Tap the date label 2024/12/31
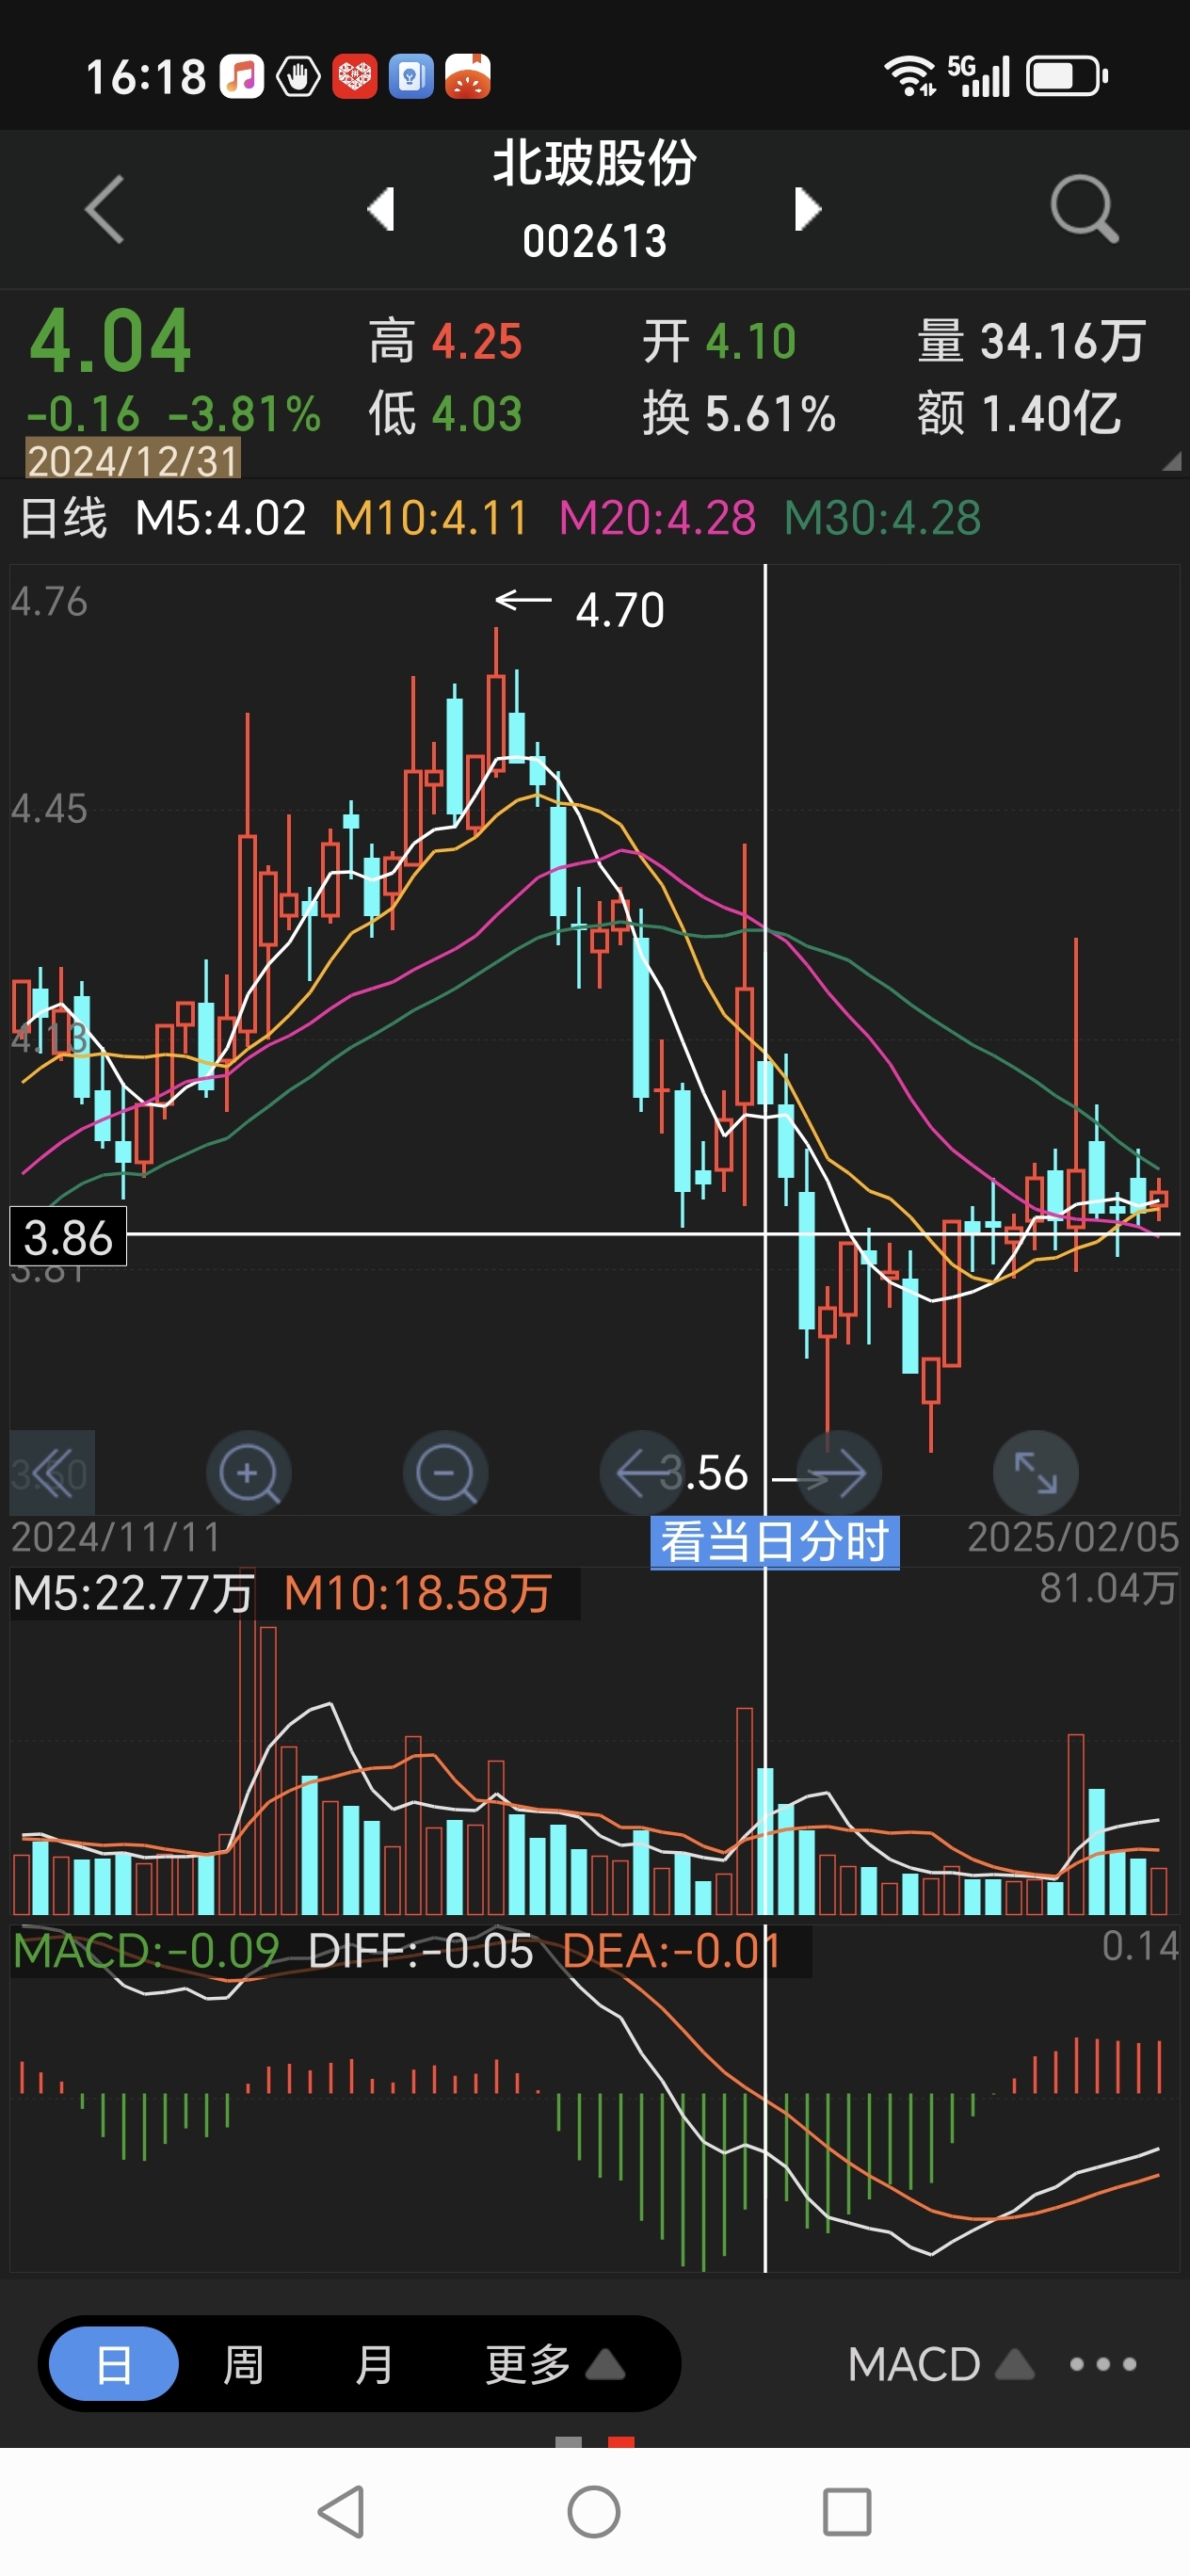The image size is (1190, 2576). tap(132, 460)
